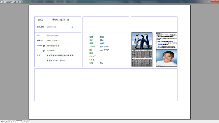Click the table sheet thumbnail below the penguins
Viewport: 219px width, 123px height.
click(142, 58)
